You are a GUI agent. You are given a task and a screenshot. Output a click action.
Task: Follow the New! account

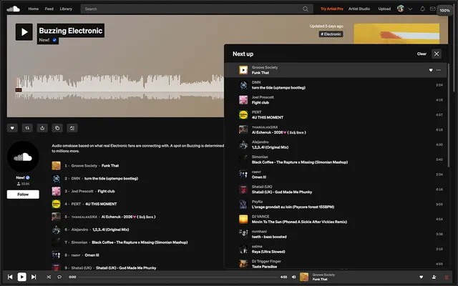pos(23,194)
